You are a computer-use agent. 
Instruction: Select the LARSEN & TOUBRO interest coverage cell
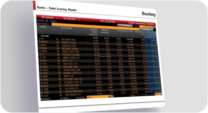coord(105,55)
